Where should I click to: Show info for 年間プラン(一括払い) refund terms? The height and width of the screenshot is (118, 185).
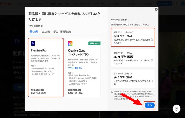click(152, 60)
